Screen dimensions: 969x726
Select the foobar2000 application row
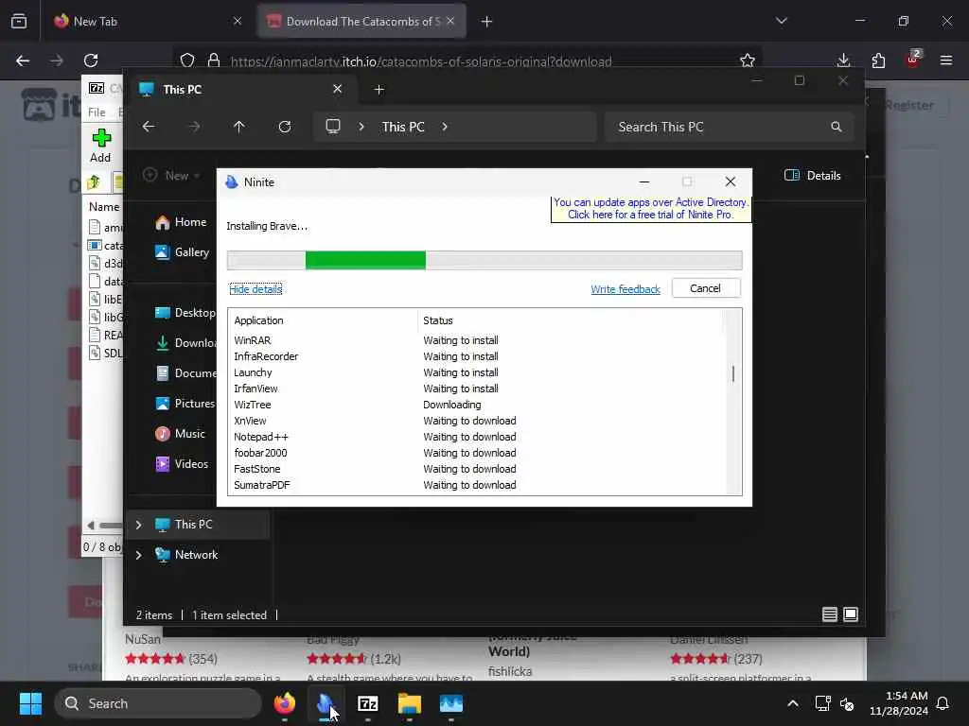point(476,453)
